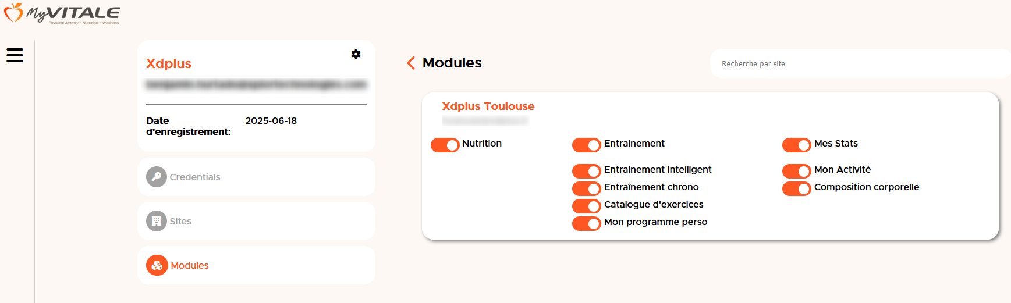The image size is (1011, 303).
Task: Click the MyVitale logo
Action: (62, 13)
